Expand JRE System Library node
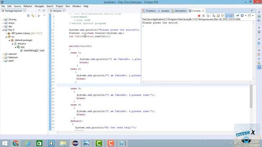The width and height of the screenshot is (262, 147). [6, 33]
